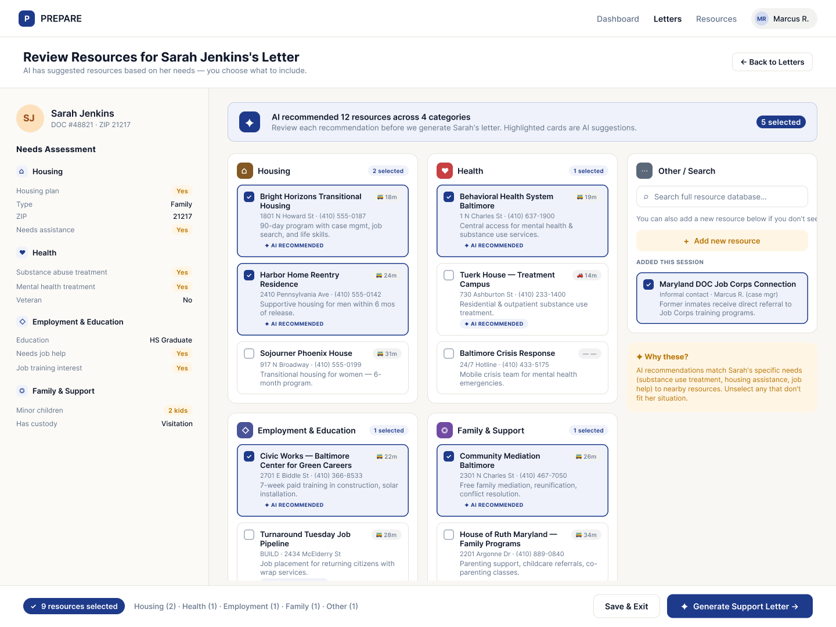836x627 pixels.
Task: Click the 2 selected badge in Housing
Action: [x=388, y=171]
